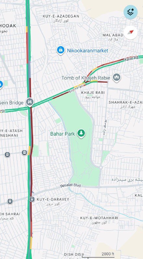Select the bus stop beside Kuy-e-Daravey
Image resolution: width=143 pixels, height=259 pixels.
[32, 199]
